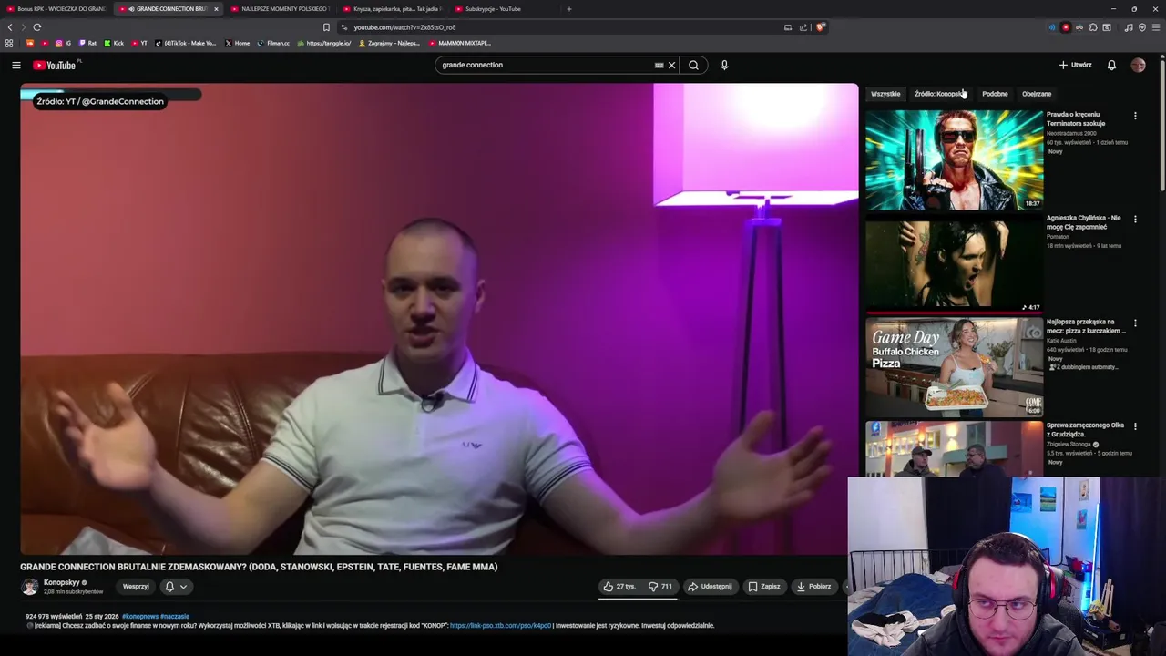Click the Udostępnij share button
This screenshot has height=656, width=1166.
coord(710,586)
